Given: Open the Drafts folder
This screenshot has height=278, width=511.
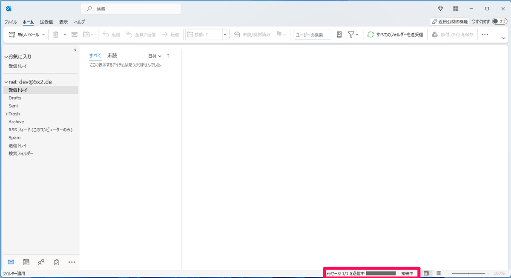Looking at the screenshot, I should pyautogui.click(x=15, y=98).
